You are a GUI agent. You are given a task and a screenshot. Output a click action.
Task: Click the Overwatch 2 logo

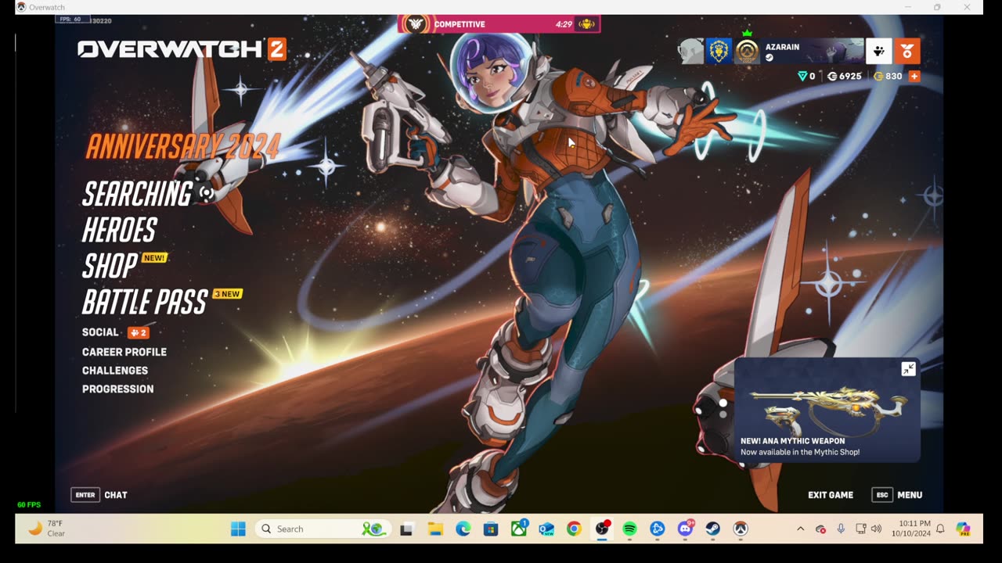[182, 50]
